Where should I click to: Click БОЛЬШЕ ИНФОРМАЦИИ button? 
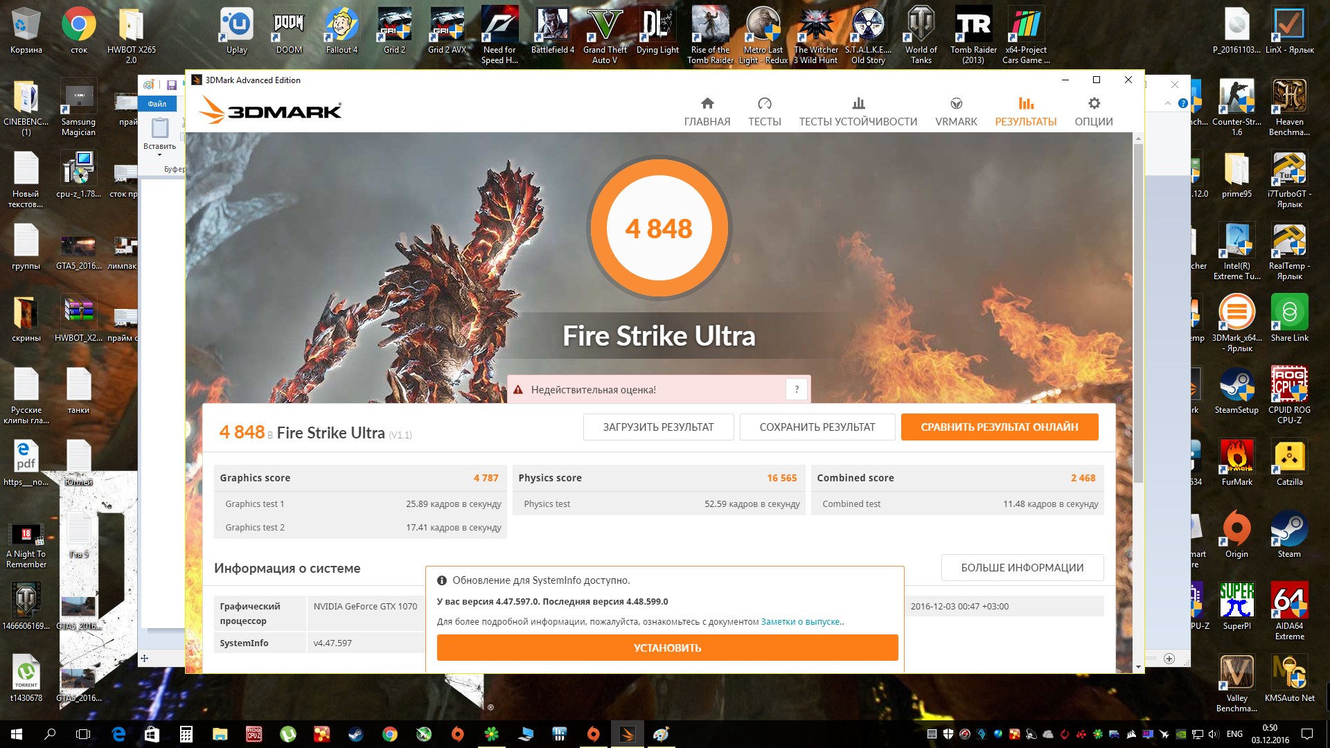1022,568
